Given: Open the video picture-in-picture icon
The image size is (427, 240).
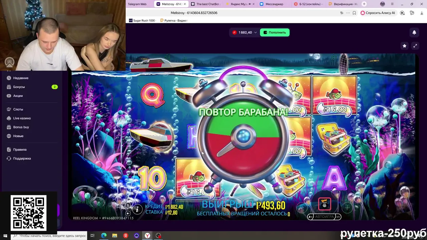Looking at the screenshot, I should (402, 13).
